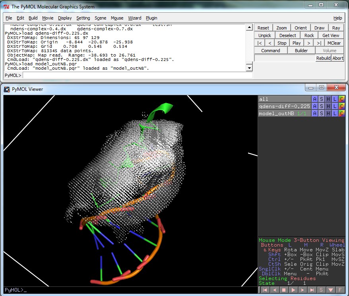Click the Deselect button
This screenshot has height=296, width=349.
[287, 35]
